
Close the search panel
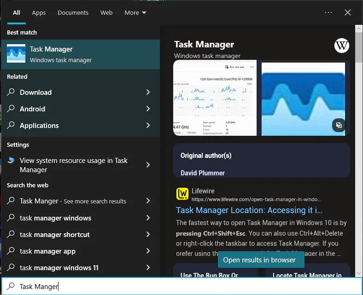pos(348,12)
